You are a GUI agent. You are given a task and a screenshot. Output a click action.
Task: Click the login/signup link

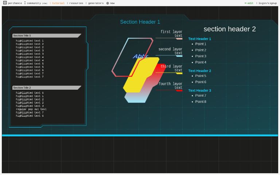pyautogui.click(x=267, y=3)
